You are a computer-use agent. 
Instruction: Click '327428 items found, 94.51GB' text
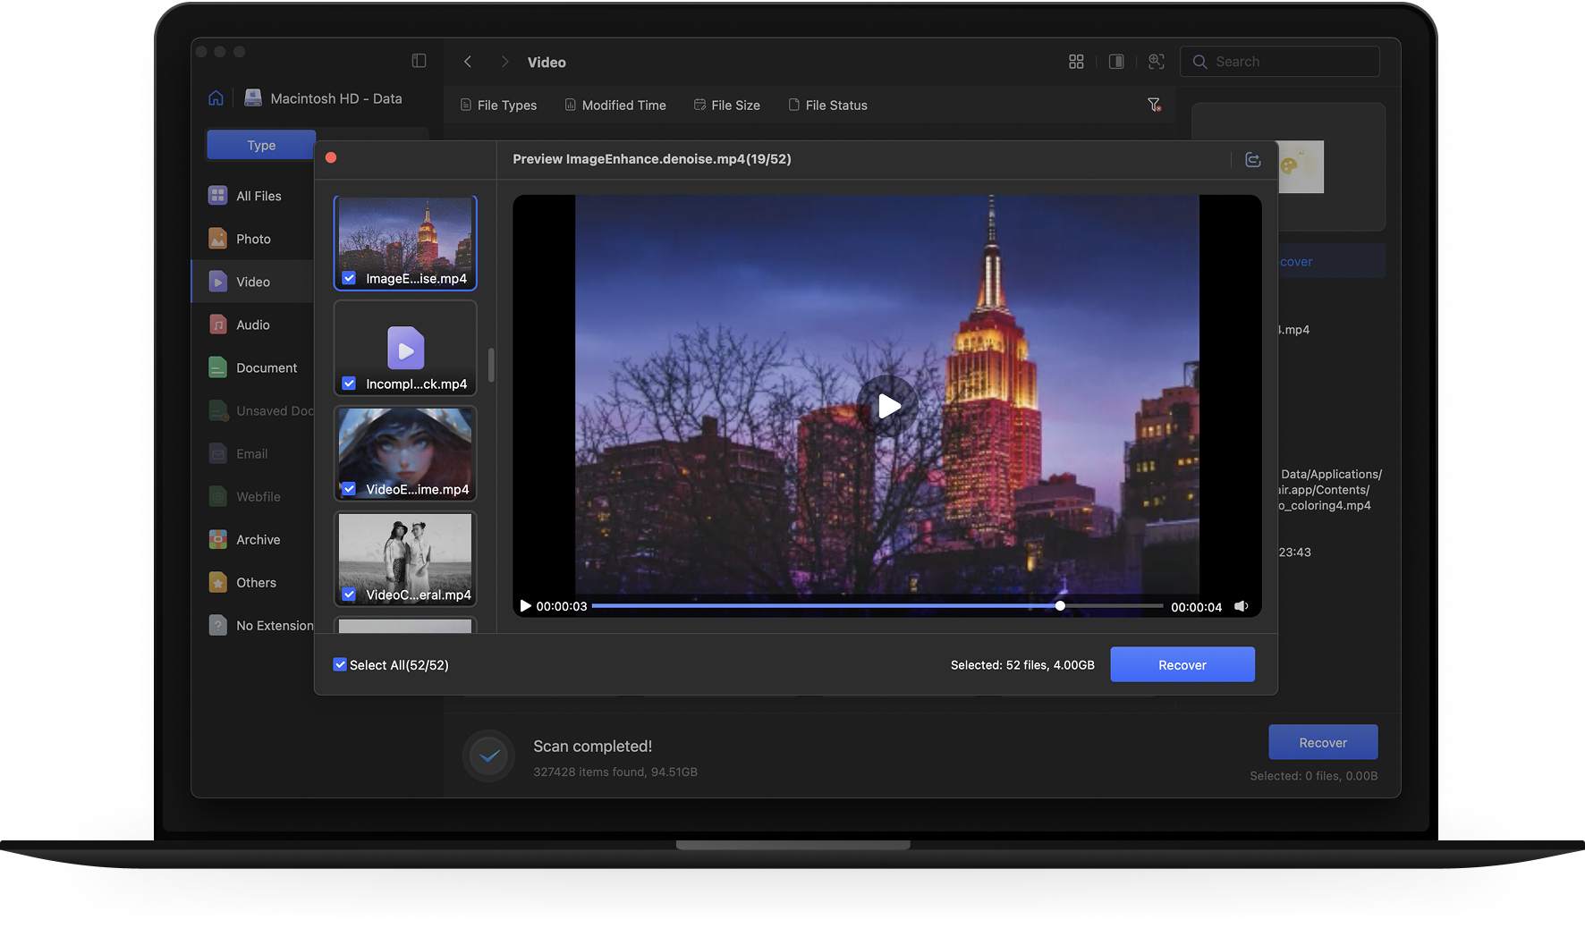615,772
